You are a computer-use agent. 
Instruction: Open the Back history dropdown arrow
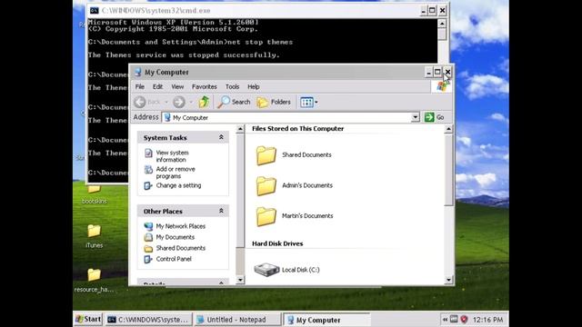(x=166, y=102)
